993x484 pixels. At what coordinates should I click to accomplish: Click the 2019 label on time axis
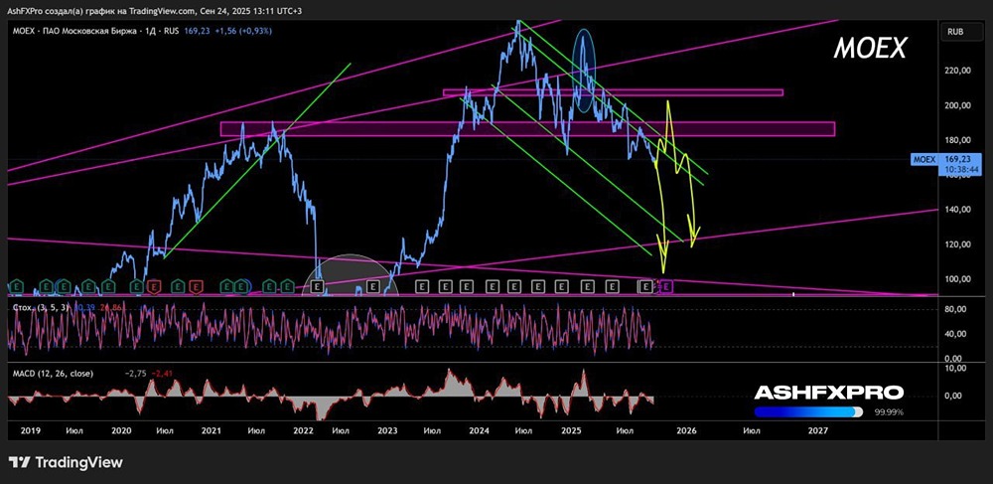31,432
